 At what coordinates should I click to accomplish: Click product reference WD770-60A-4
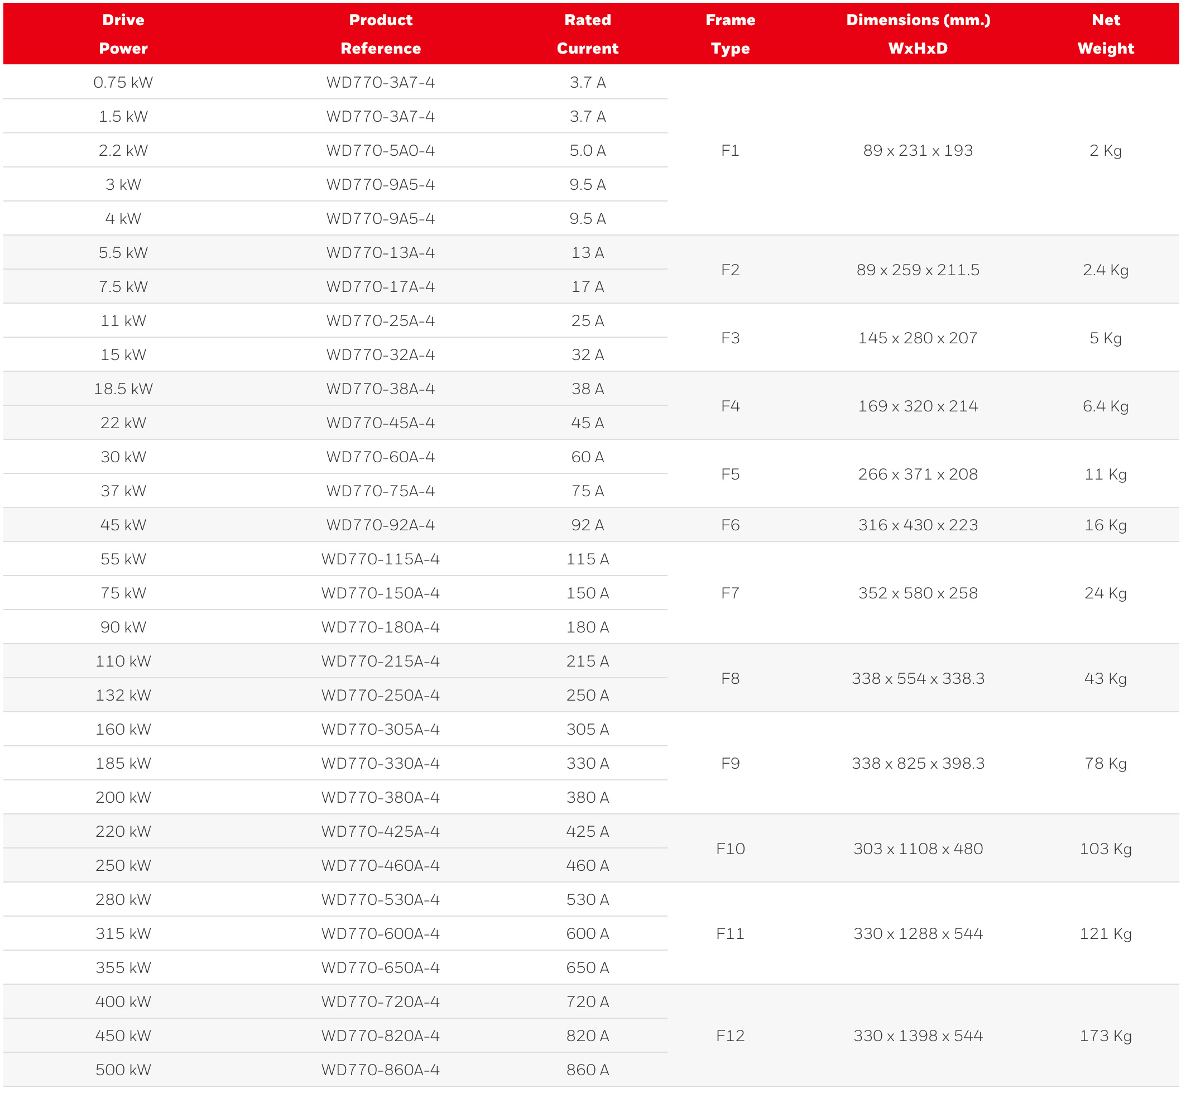click(x=381, y=457)
